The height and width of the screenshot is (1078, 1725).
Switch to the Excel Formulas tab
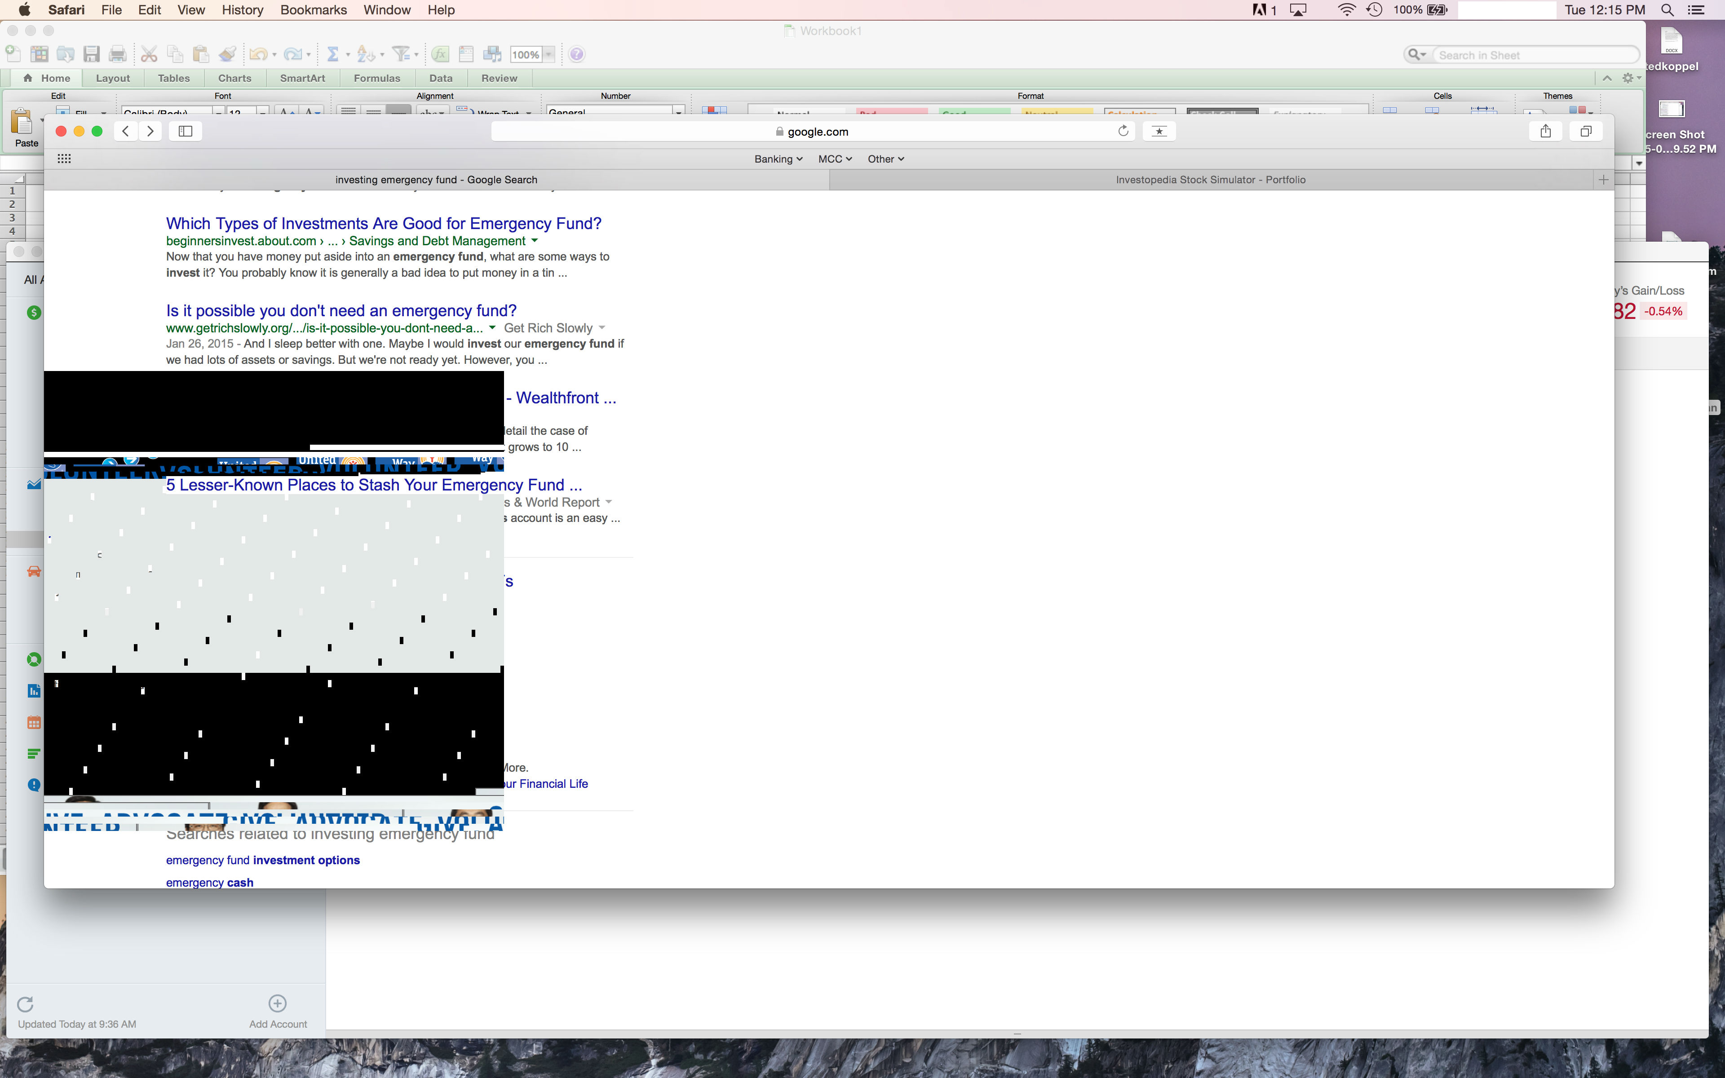tap(377, 79)
